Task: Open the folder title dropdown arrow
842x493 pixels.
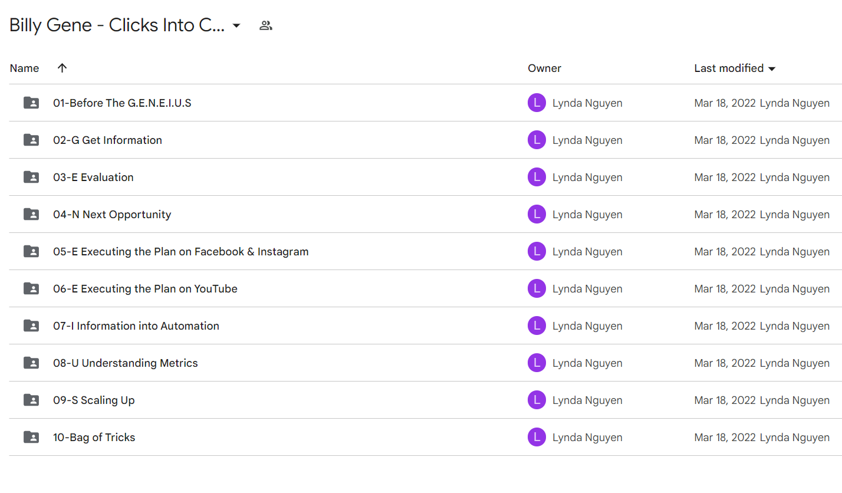Action: (x=236, y=25)
